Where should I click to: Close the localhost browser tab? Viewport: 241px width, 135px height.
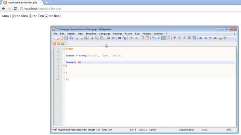coord(40,3)
